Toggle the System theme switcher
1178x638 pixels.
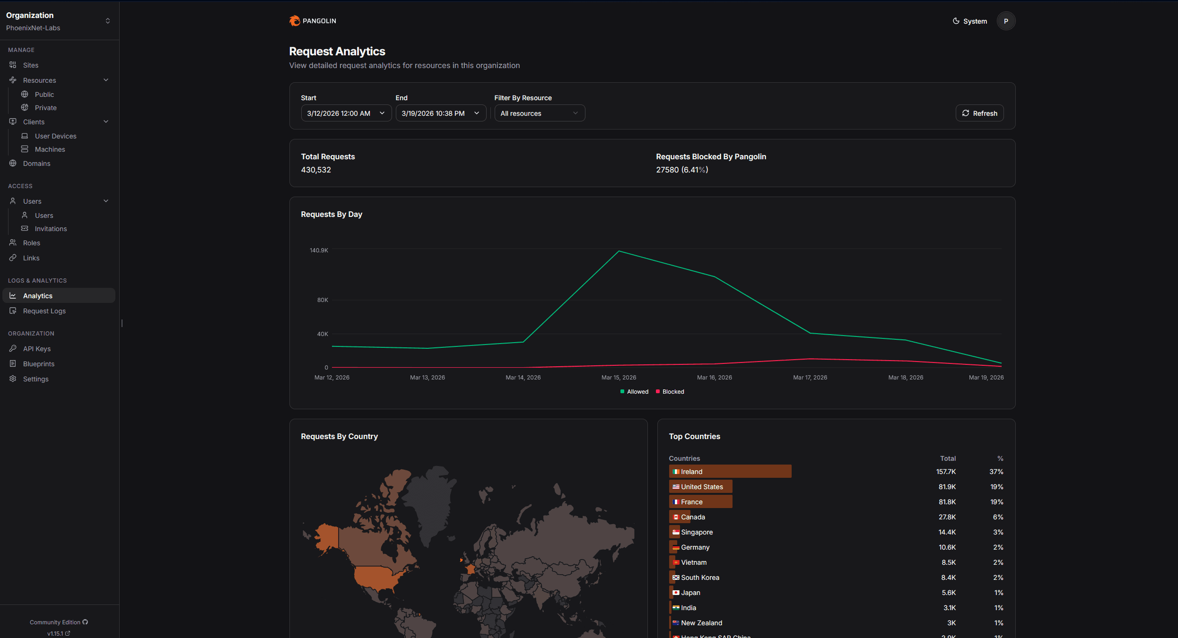(x=969, y=21)
